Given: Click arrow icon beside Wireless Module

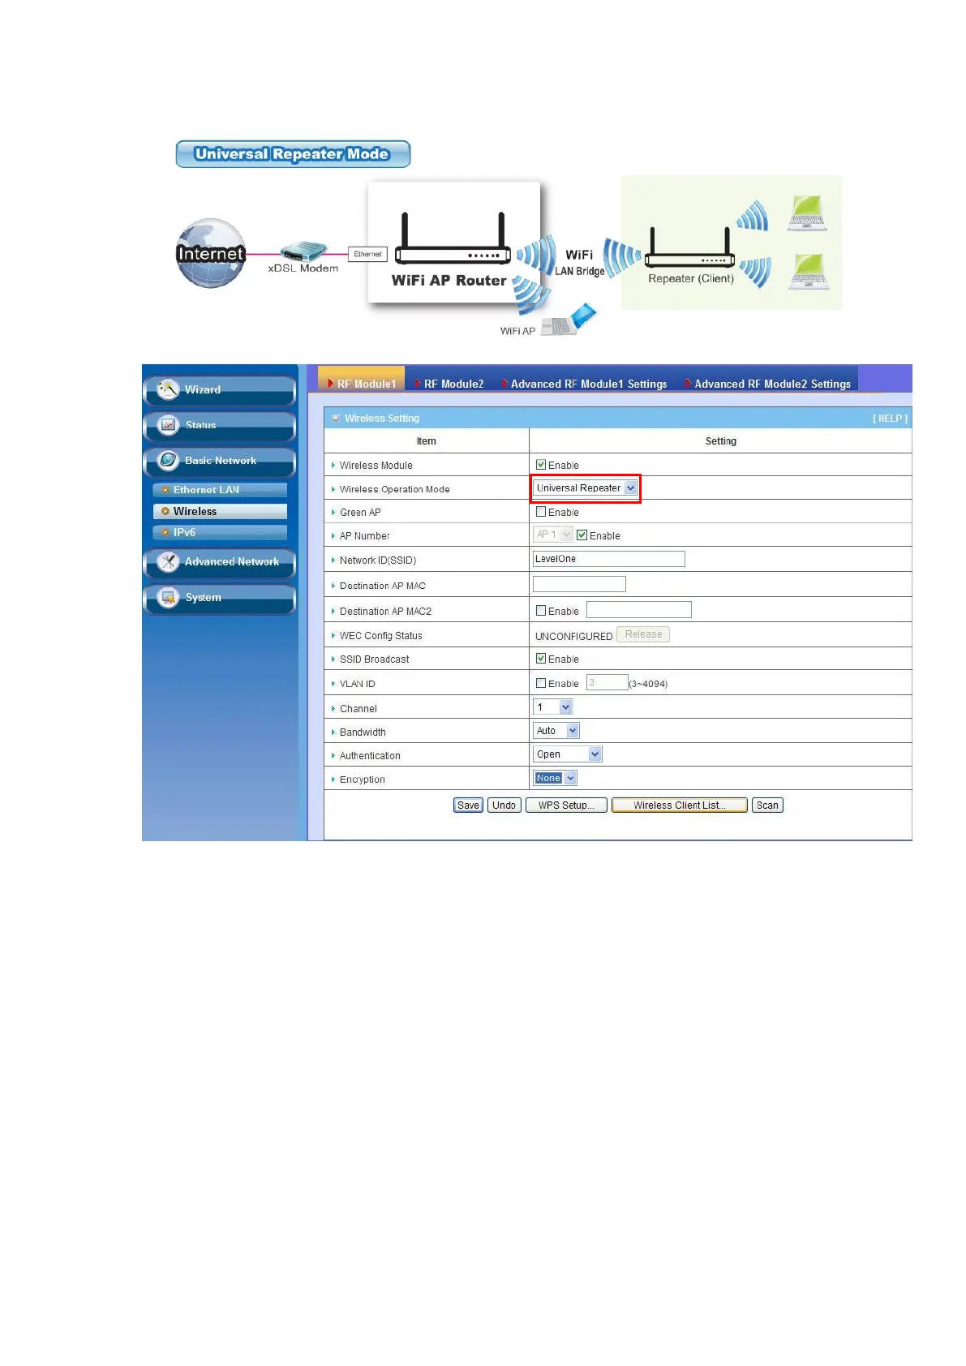Looking at the screenshot, I should click(333, 465).
